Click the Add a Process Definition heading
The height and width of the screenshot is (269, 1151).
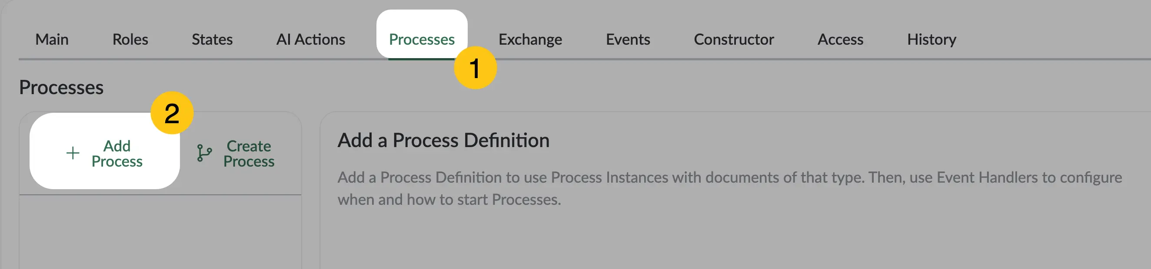click(x=443, y=141)
